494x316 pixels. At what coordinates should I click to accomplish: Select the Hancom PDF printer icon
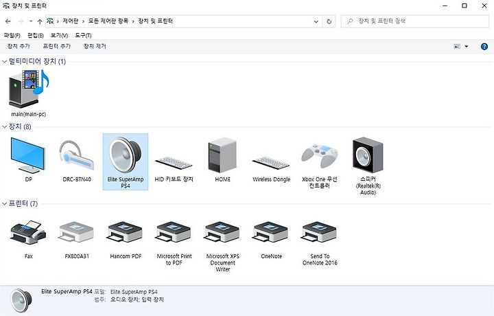pyautogui.click(x=126, y=232)
